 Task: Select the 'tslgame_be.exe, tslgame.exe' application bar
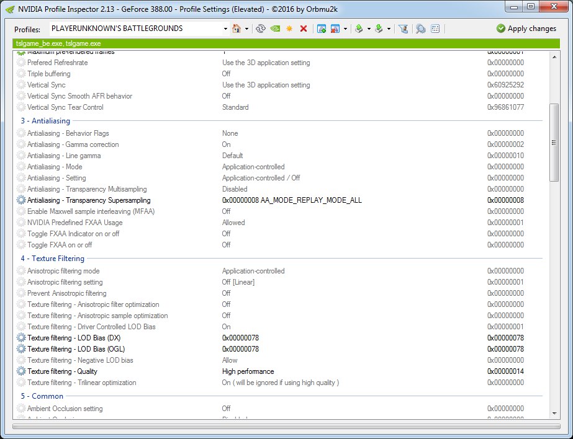click(x=286, y=43)
